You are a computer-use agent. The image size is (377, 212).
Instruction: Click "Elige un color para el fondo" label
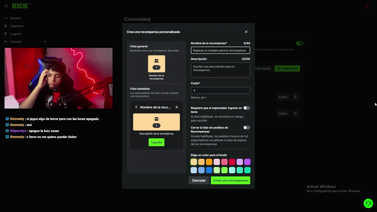point(209,155)
